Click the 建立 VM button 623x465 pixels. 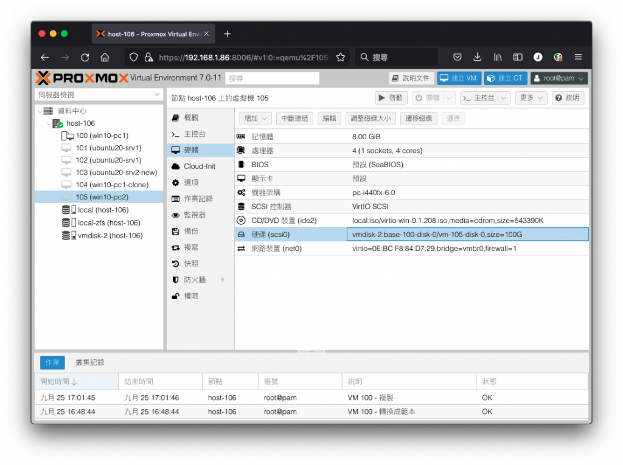coord(459,78)
